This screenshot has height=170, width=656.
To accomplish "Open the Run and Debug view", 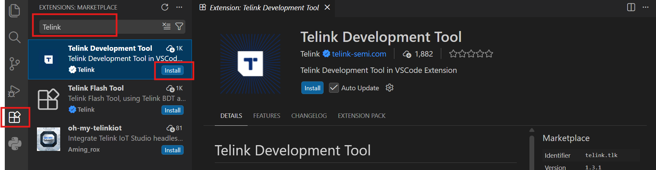I will 14,91.
